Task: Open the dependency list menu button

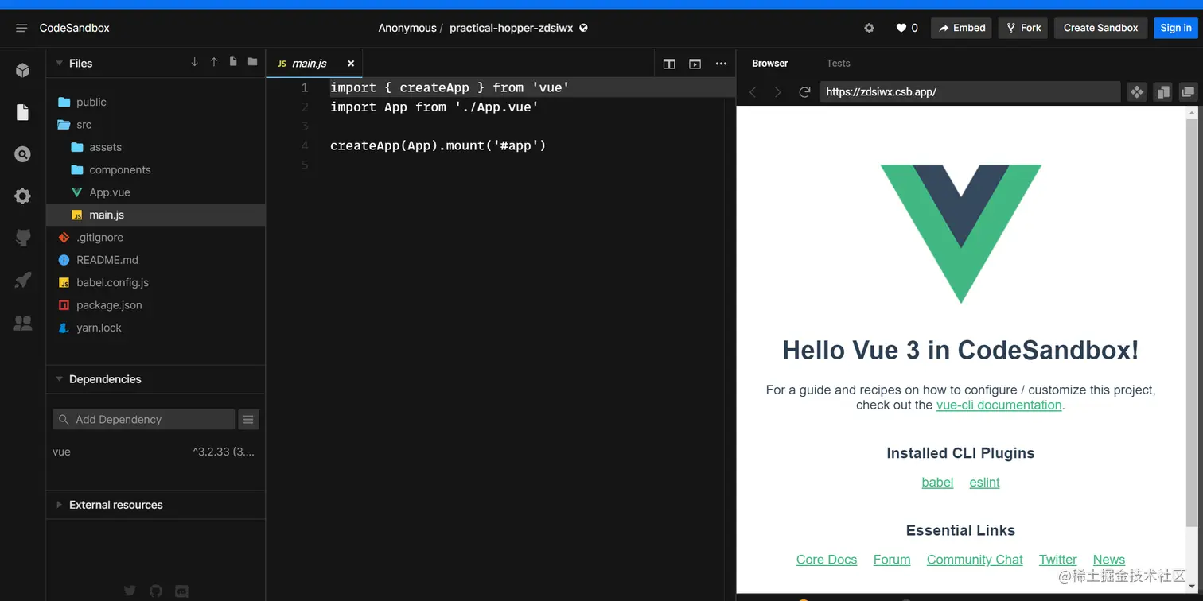Action: (248, 419)
